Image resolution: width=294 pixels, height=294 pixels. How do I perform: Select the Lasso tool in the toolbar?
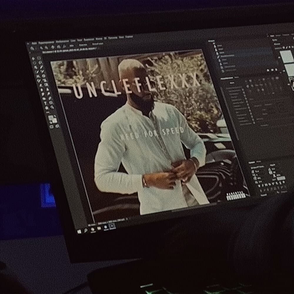[x=36, y=67]
